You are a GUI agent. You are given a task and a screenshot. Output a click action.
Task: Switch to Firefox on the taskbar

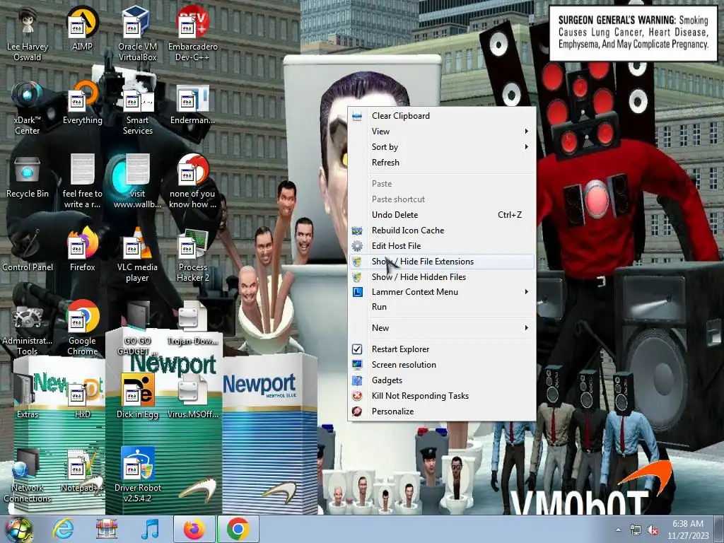click(194, 529)
